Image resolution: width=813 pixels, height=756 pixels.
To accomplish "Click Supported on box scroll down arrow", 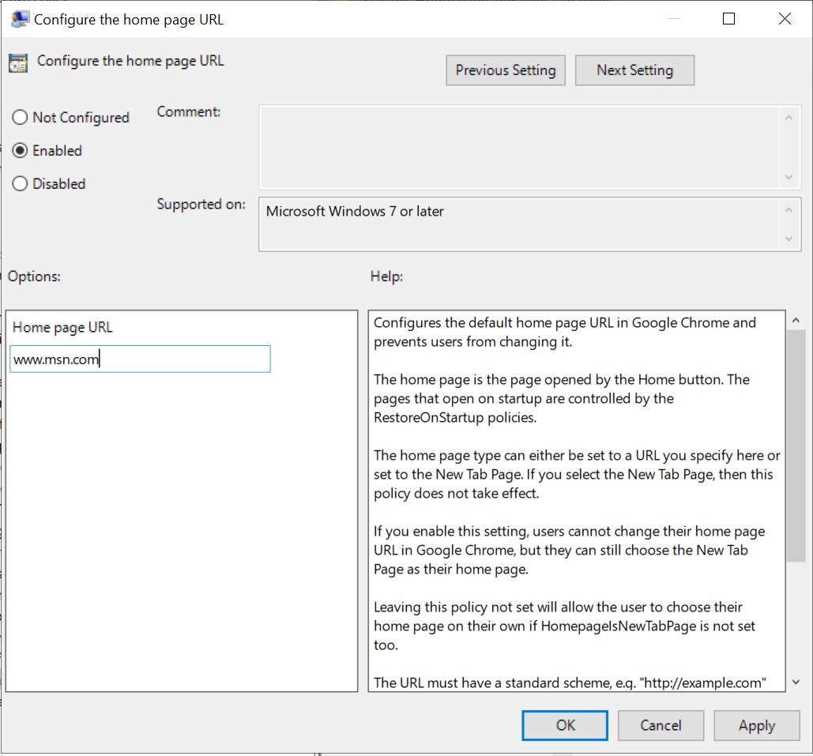I will 788,239.
